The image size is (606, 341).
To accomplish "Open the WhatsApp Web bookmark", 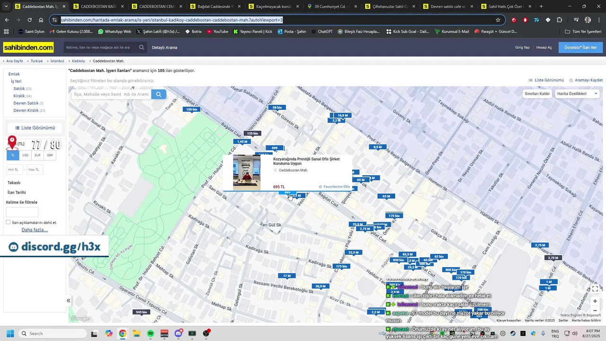I will [115, 31].
